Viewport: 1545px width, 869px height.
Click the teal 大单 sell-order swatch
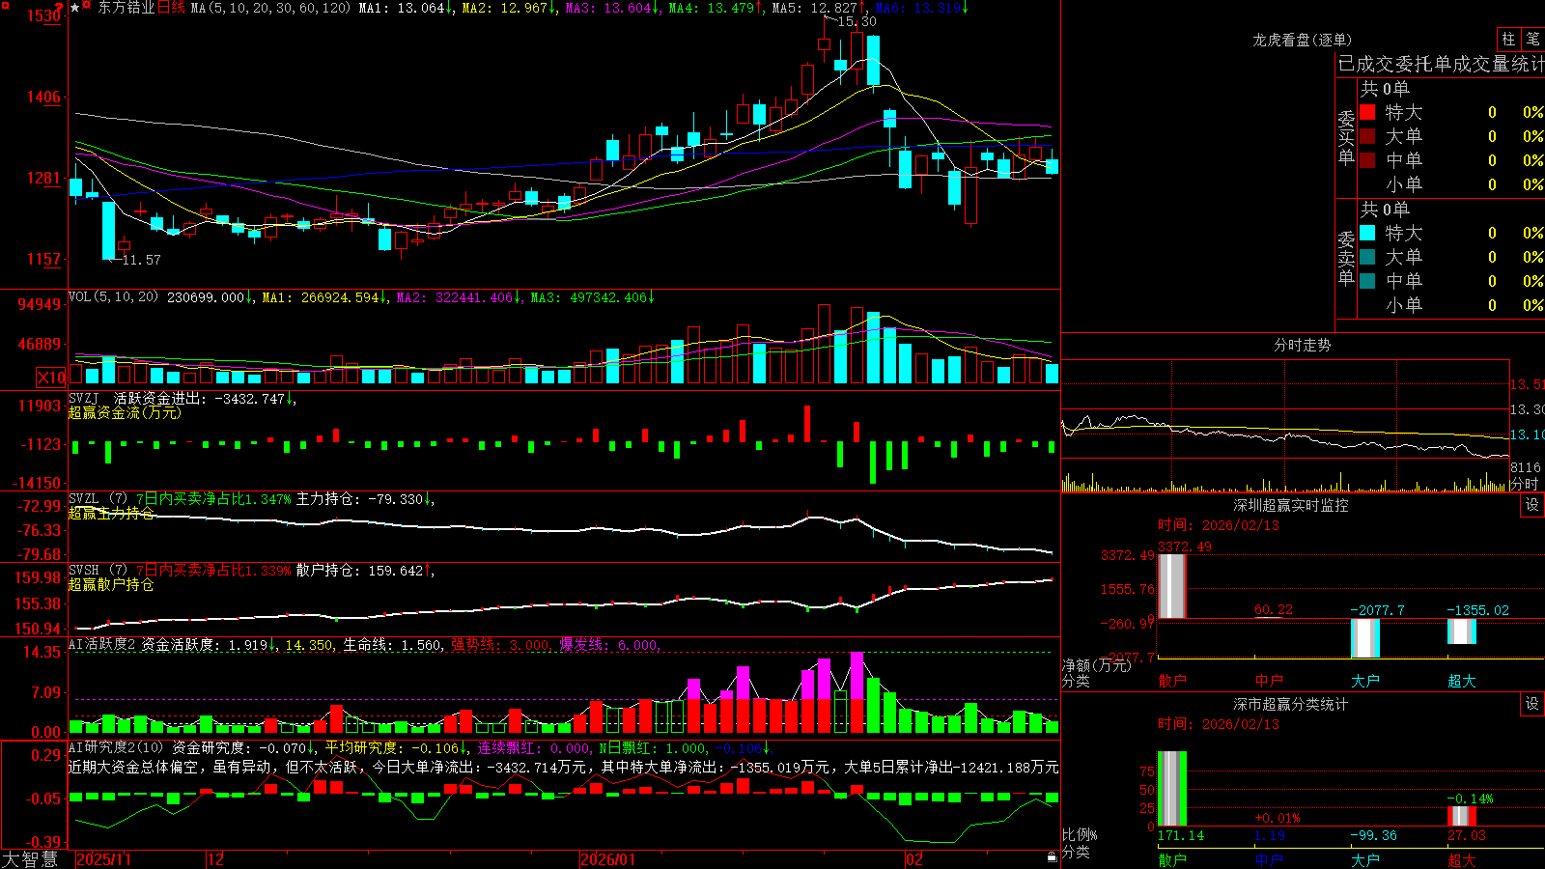(1367, 257)
